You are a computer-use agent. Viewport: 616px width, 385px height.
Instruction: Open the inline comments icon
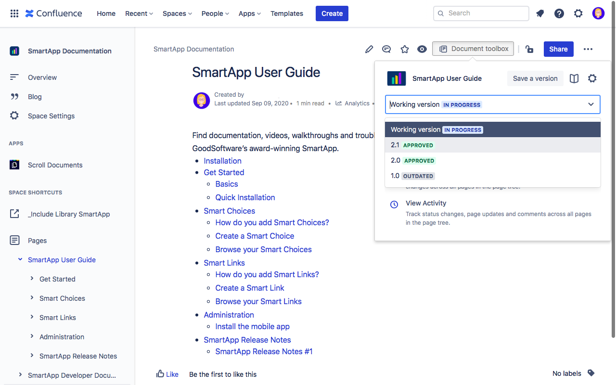pyautogui.click(x=386, y=49)
